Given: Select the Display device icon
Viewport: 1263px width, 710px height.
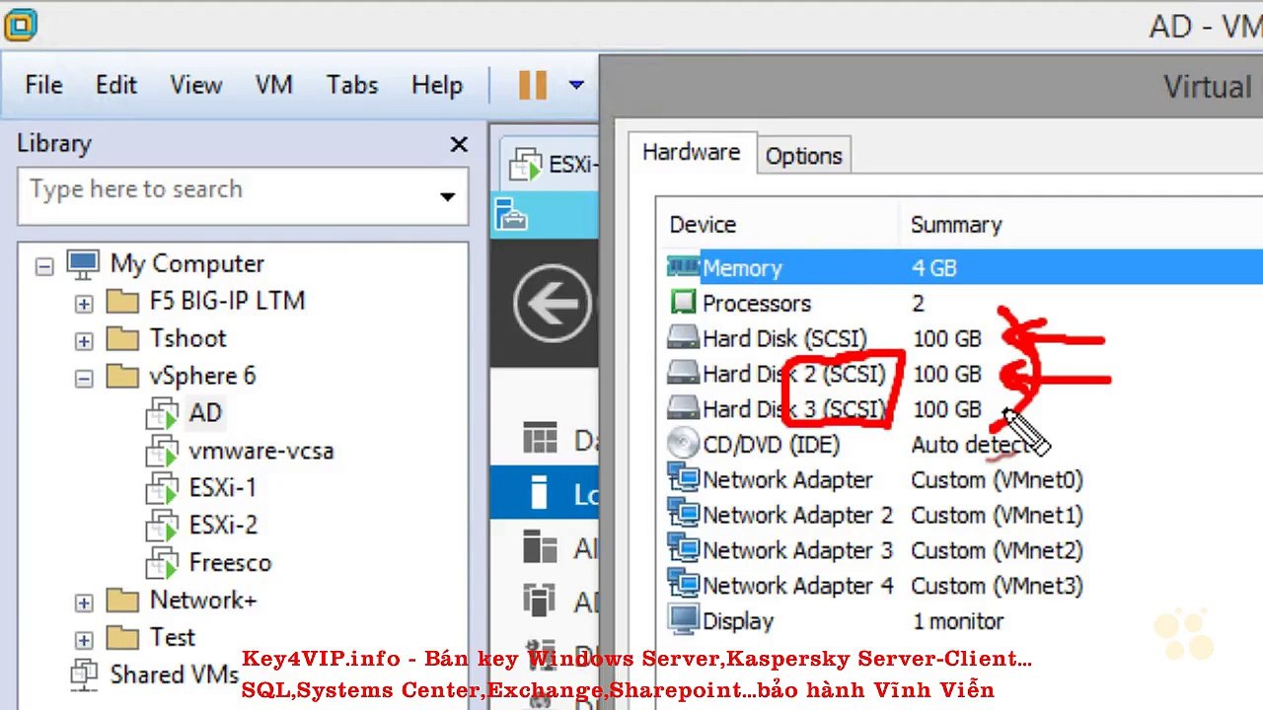Looking at the screenshot, I should coord(683,619).
